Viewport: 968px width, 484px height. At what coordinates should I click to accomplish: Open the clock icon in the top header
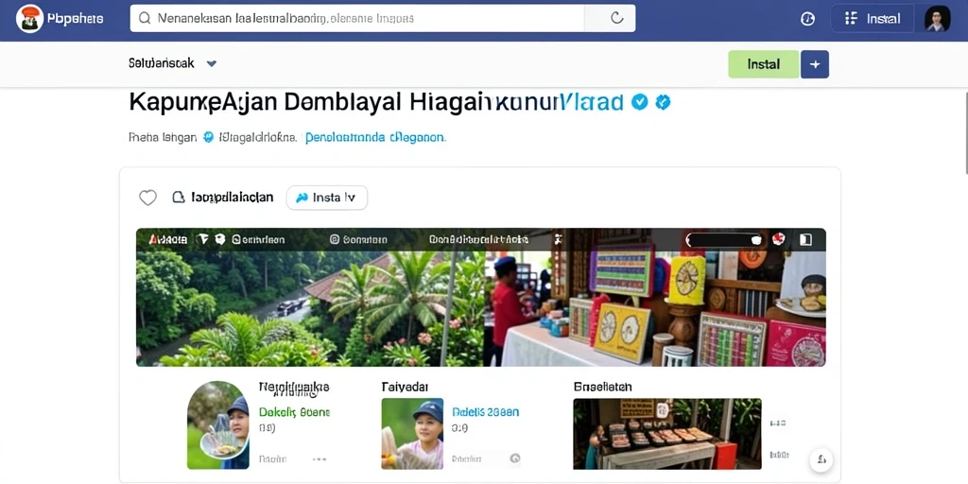(807, 19)
